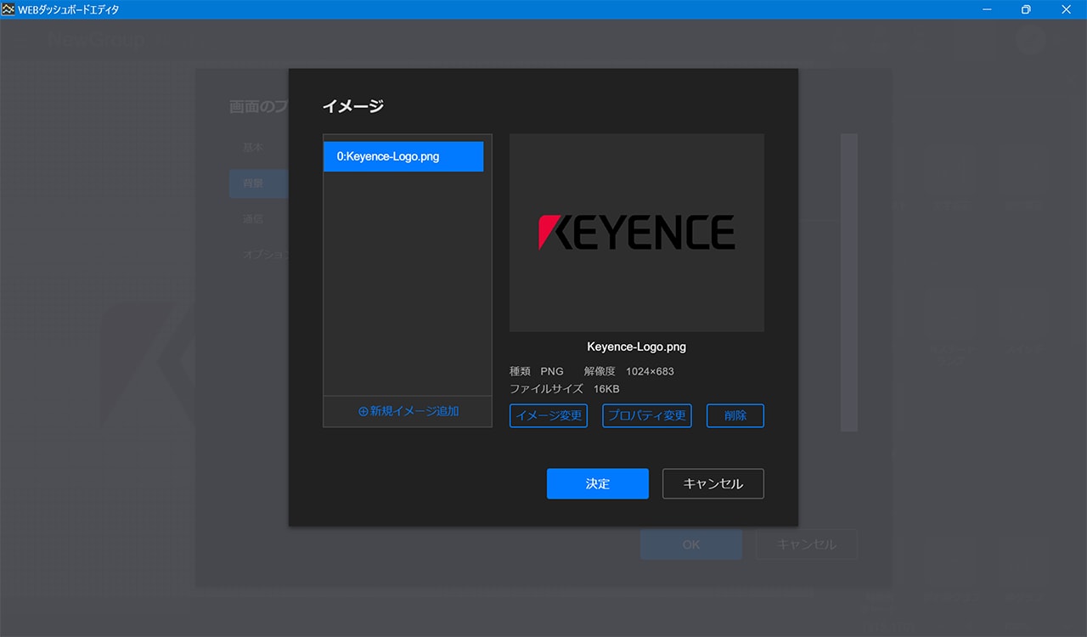This screenshot has height=637, width=1087.
Task: Click the KEYENCE logo preview image
Action: [x=636, y=232]
